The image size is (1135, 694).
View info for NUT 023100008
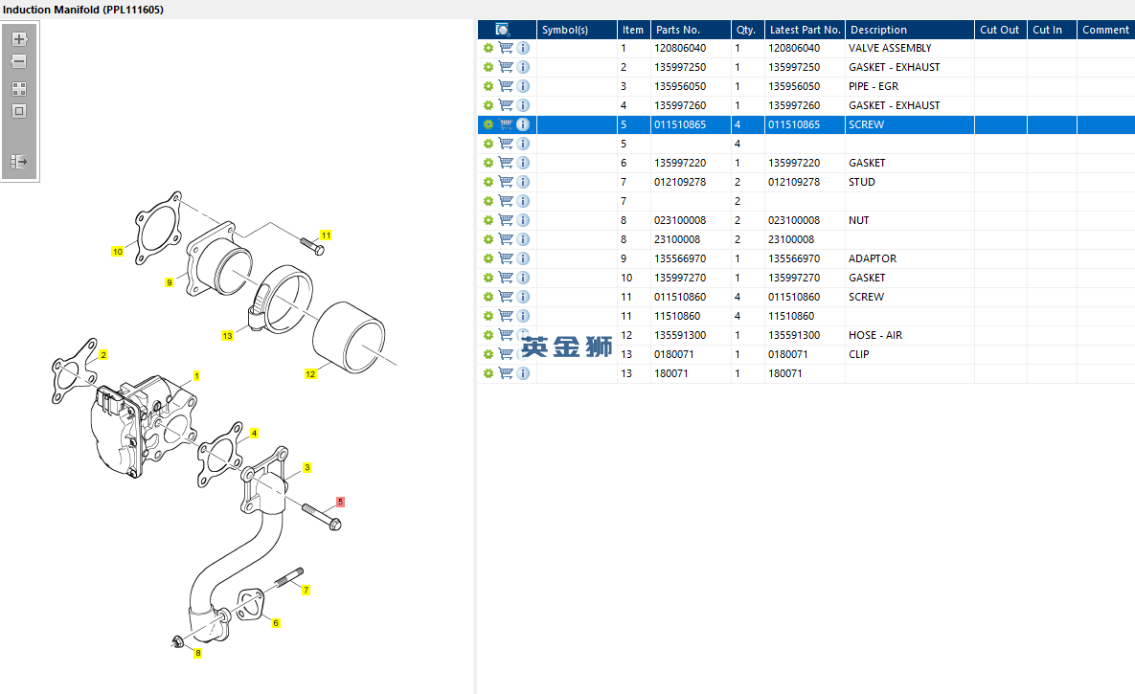pos(523,220)
